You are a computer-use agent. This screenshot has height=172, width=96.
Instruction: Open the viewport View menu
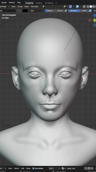[13, 6]
